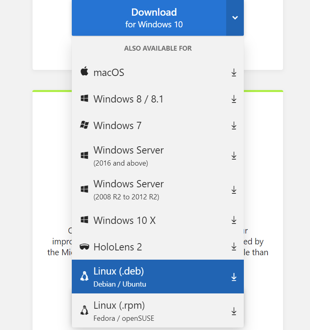Select the HoloLens 2 download option
This screenshot has width=310, height=330.
158,246
